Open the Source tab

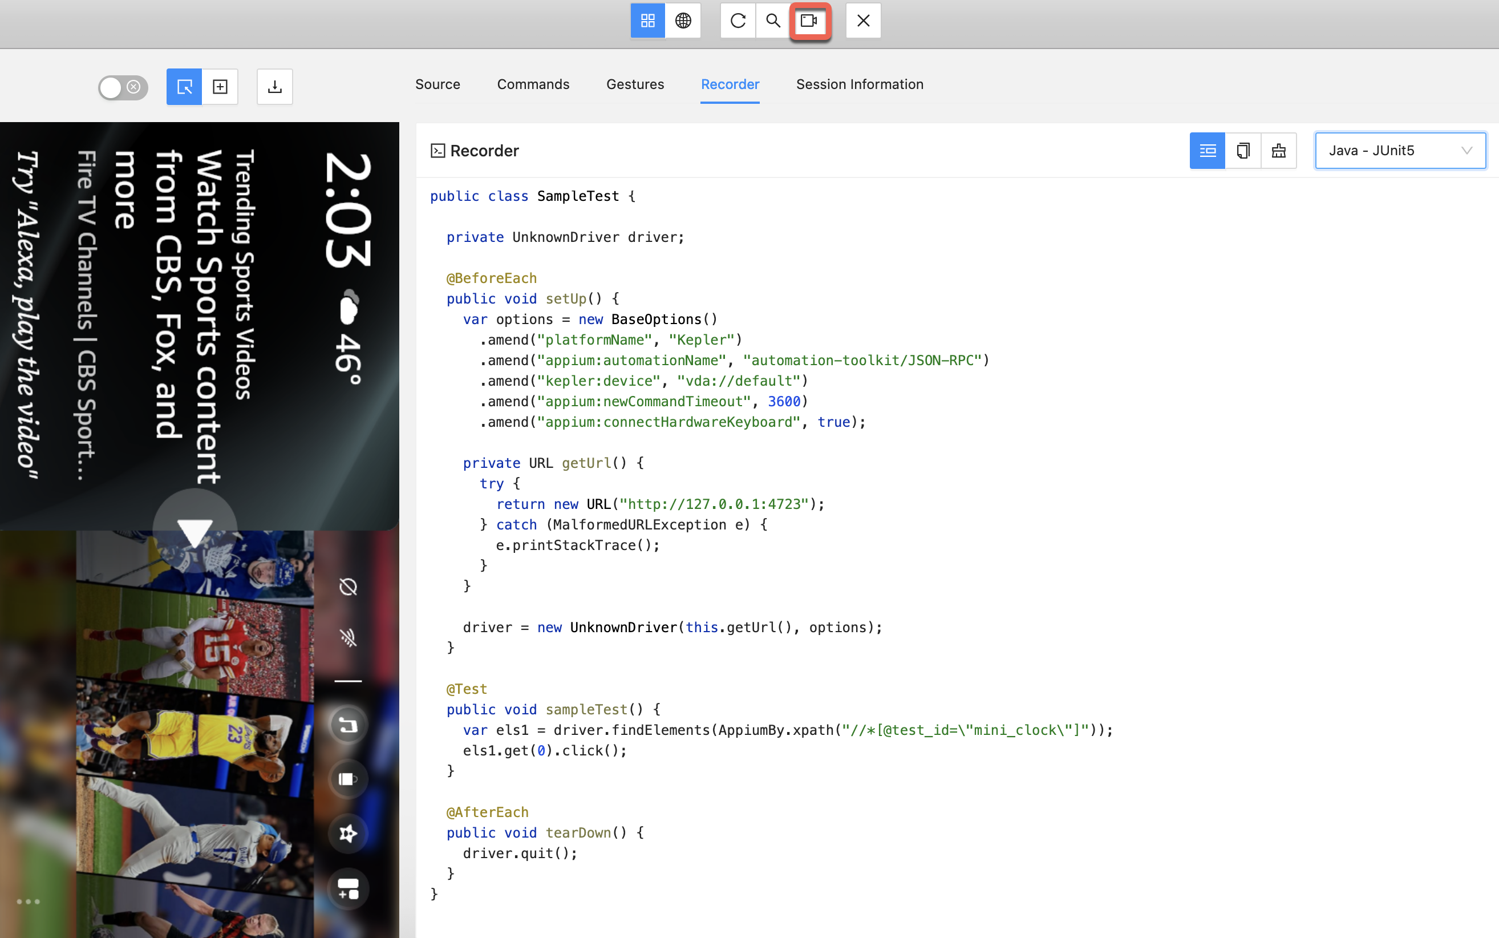[x=437, y=84]
